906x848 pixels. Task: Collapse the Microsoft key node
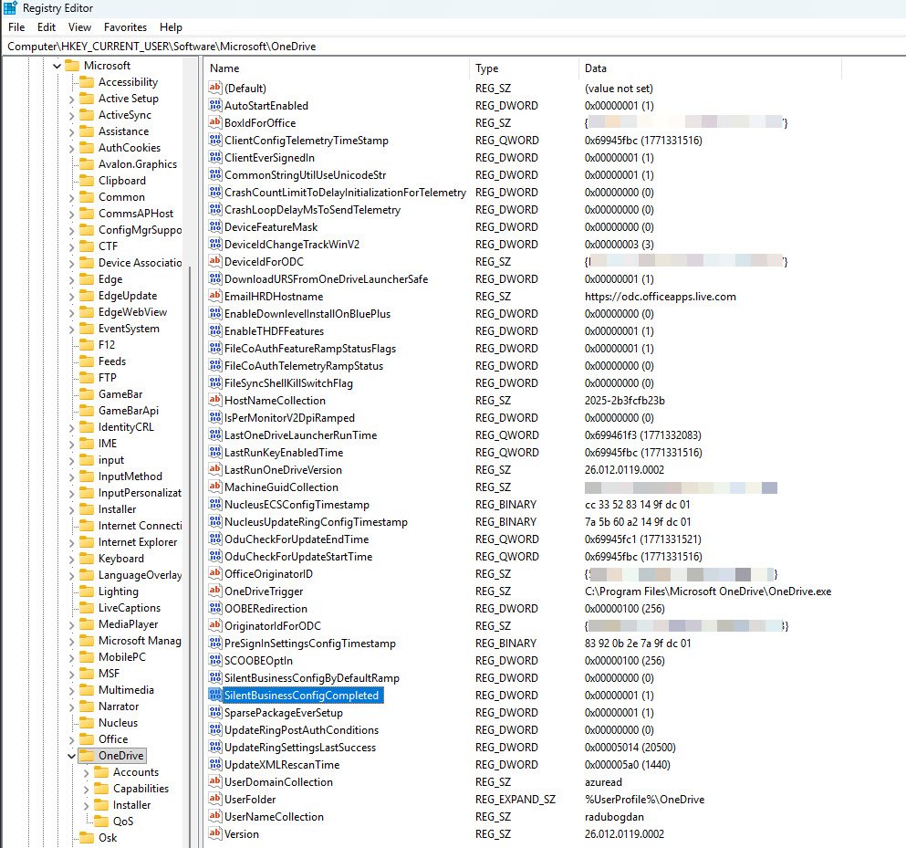(x=57, y=66)
